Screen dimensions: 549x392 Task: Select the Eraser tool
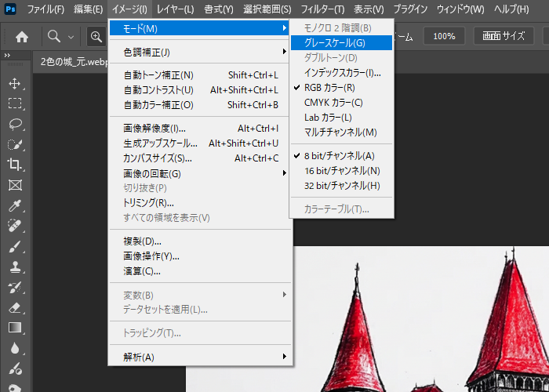14,307
